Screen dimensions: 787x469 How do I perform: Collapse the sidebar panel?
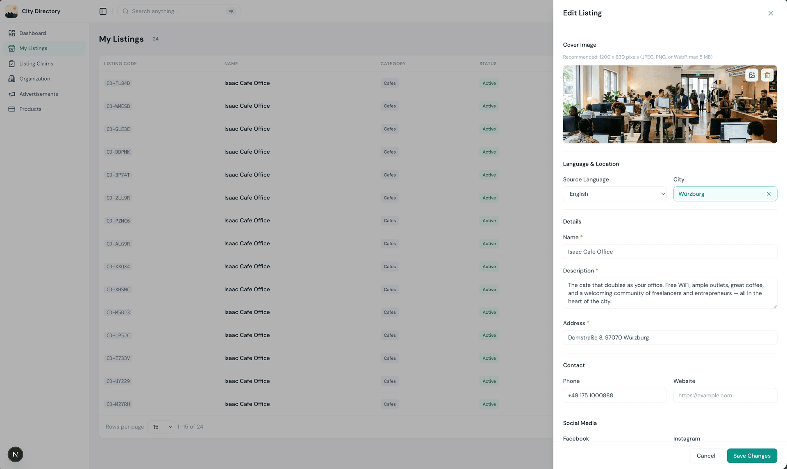102,11
